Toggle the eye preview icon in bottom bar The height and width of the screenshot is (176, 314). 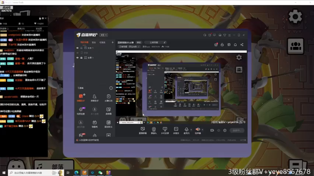click(219, 130)
